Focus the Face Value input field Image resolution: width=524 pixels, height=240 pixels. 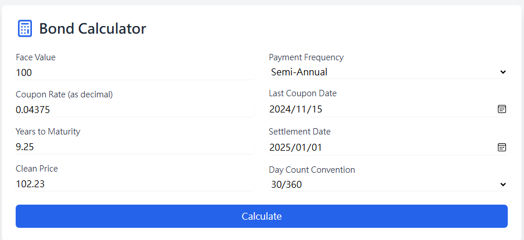(135, 72)
